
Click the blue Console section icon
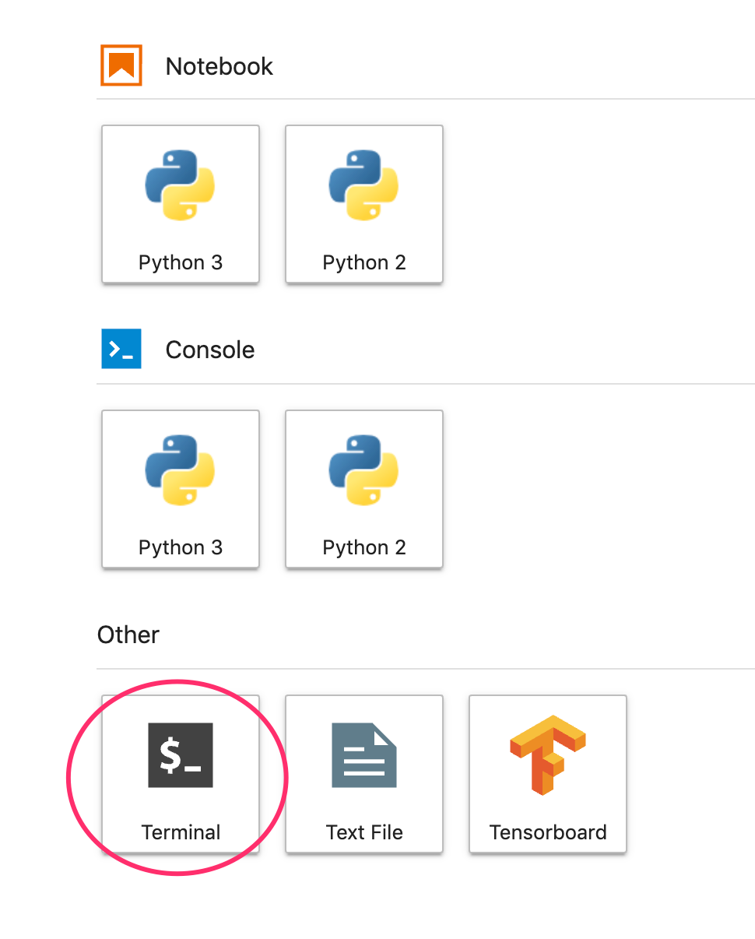tap(121, 349)
